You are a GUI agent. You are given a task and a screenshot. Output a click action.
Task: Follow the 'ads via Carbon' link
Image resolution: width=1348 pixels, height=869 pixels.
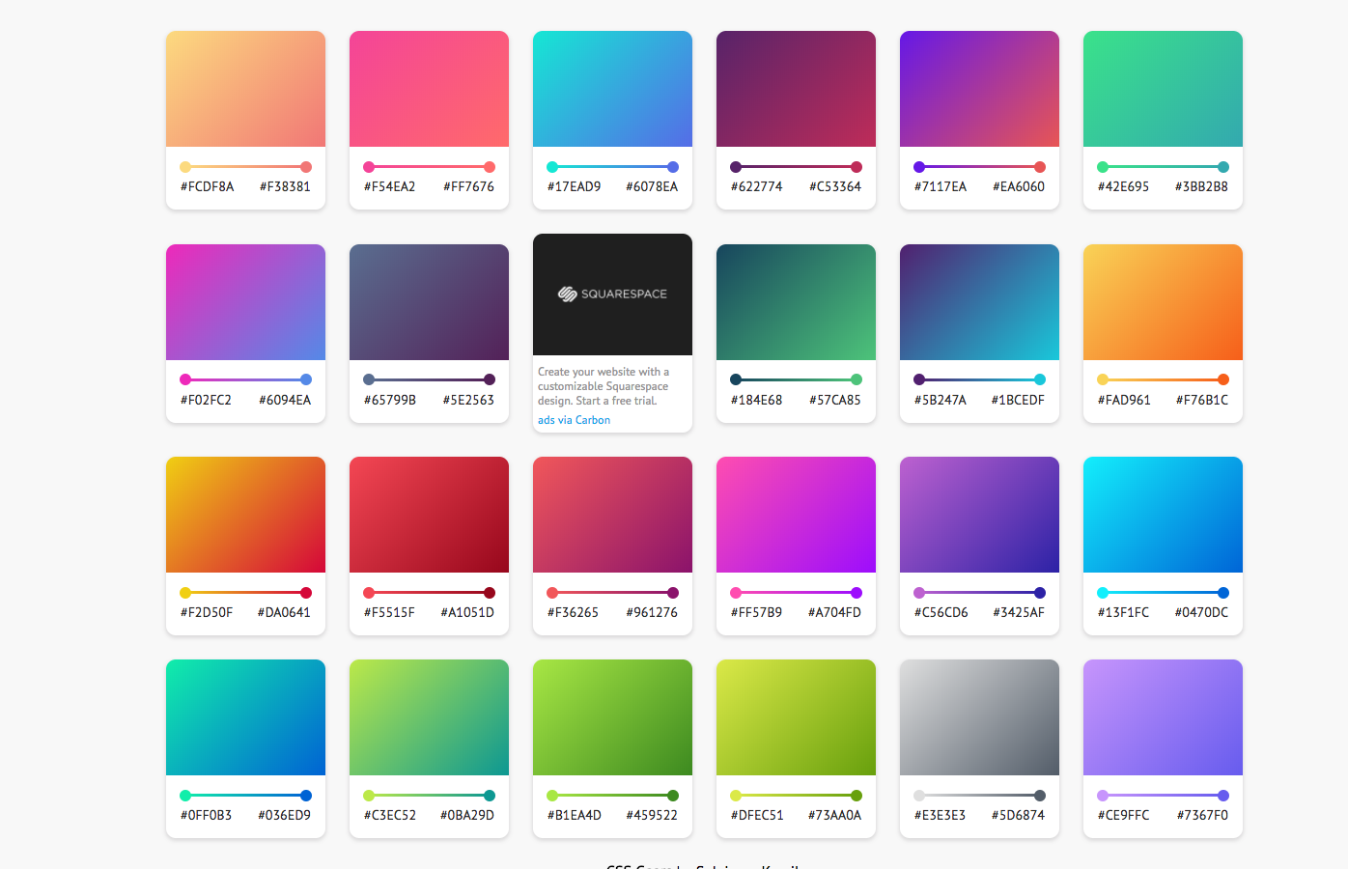[574, 420]
